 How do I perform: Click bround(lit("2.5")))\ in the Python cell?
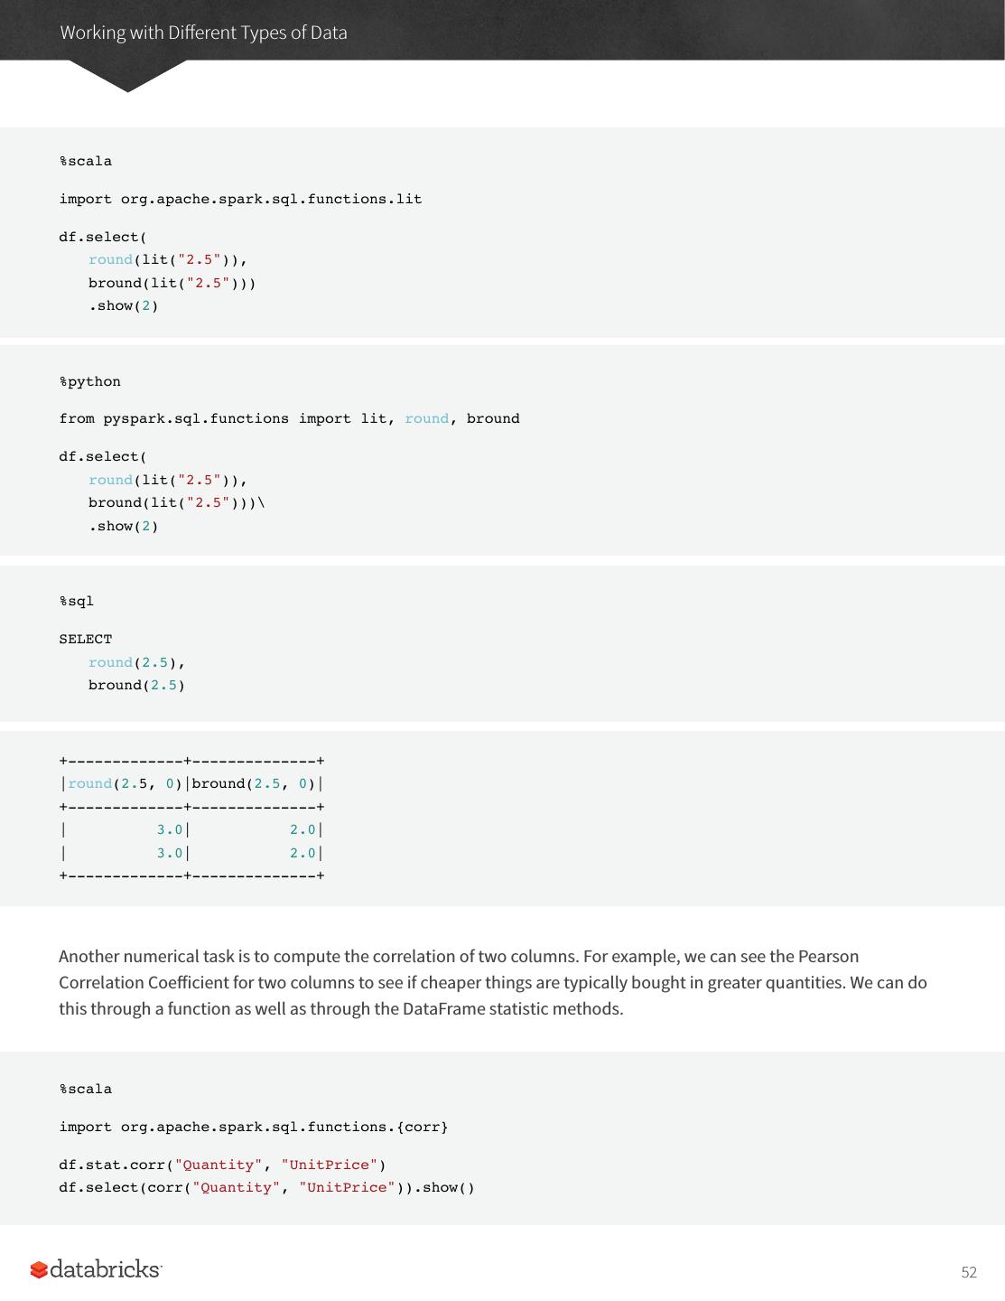pos(176,502)
